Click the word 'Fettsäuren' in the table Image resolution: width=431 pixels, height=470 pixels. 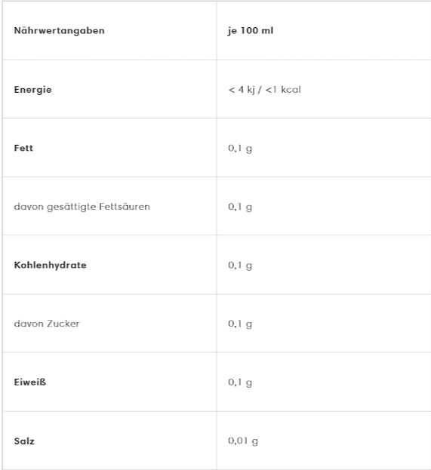tap(125, 207)
